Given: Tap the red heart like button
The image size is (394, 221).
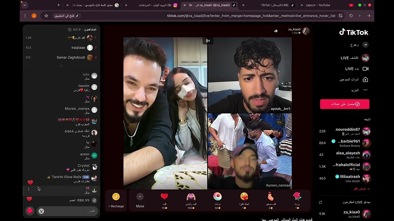Looking at the screenshot, I should 30,211.
